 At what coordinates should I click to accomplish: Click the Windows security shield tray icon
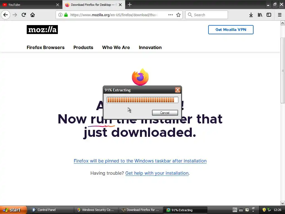(x=264, y=210)
